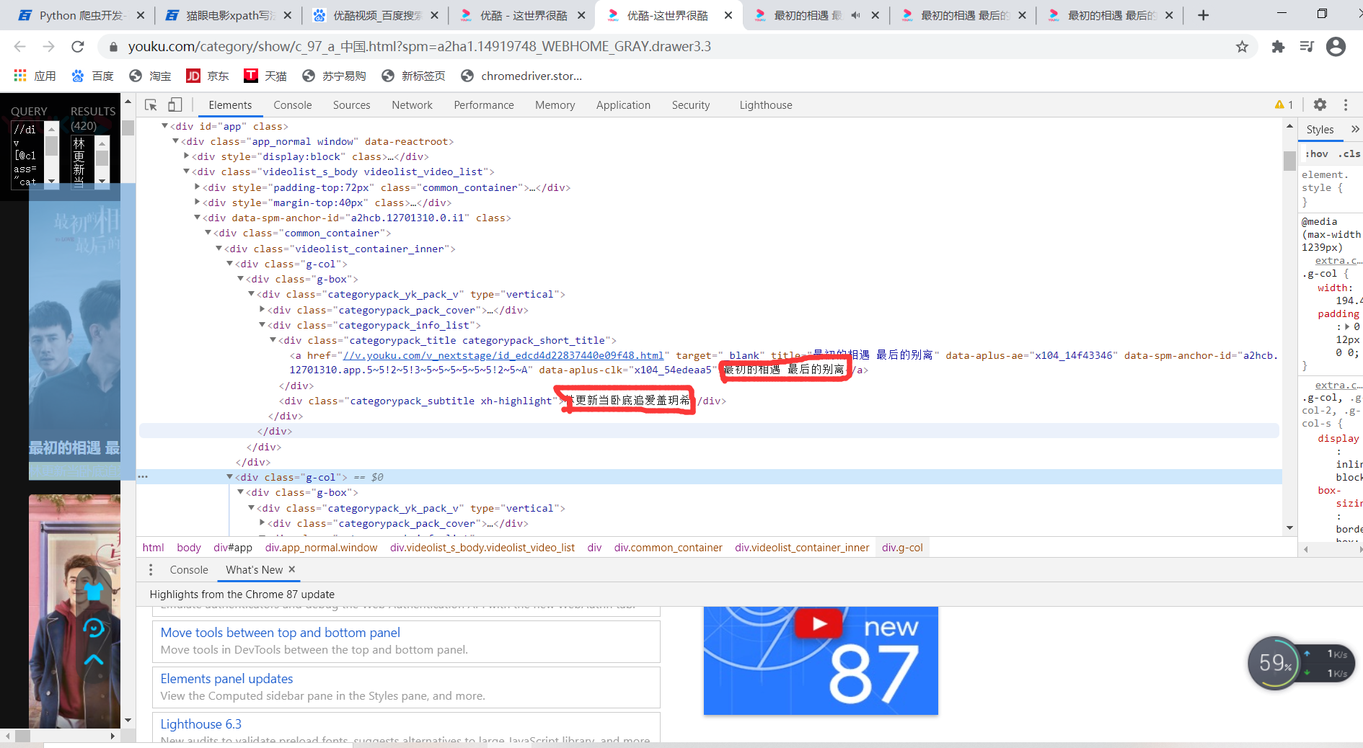
Task: Bookmark this page star icon
Action: point(1242,47)
